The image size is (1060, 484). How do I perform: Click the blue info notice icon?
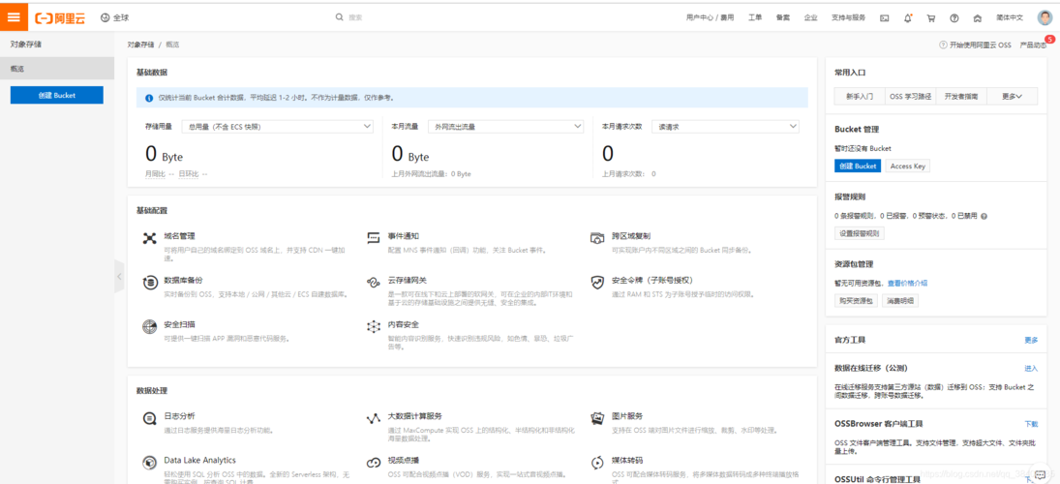(149, 98)
